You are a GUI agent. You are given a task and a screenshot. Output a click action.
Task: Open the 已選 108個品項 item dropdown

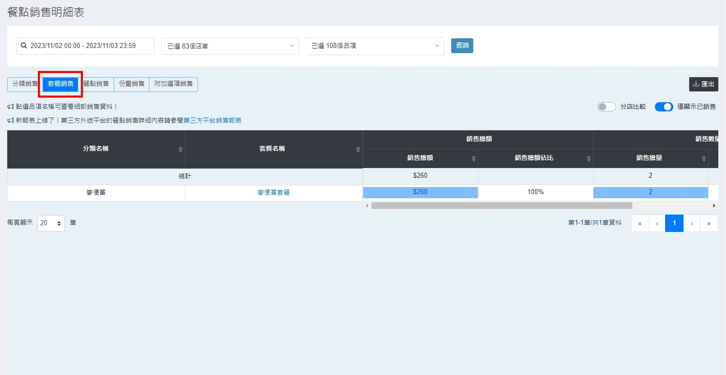click(375, 46)
